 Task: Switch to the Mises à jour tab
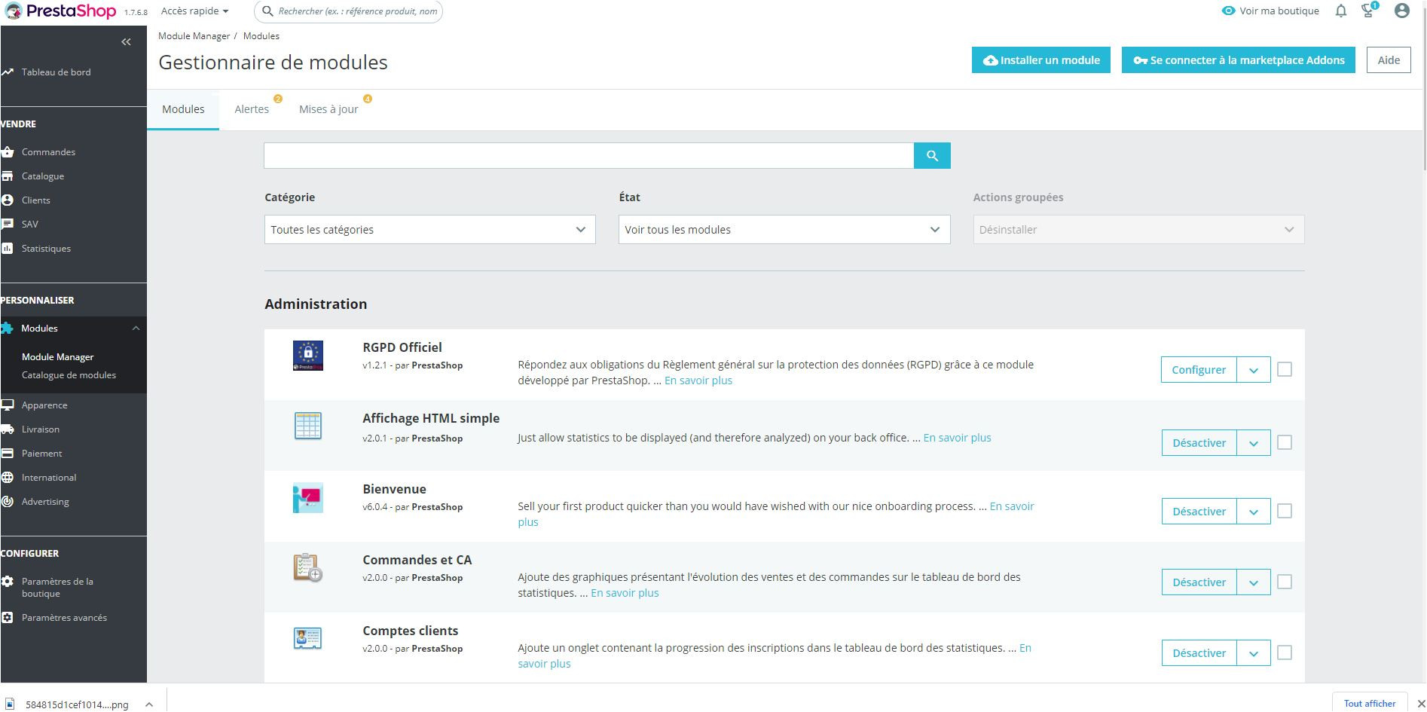[x=328, y=109]
